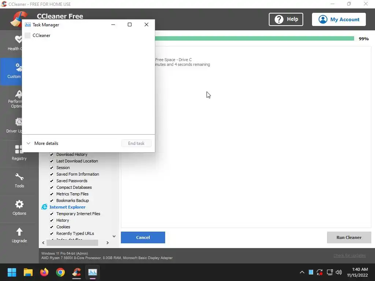This screenshot has width=375, height=281.
Task: Click the question mark Help icon
Action: [x=279, y=19]
